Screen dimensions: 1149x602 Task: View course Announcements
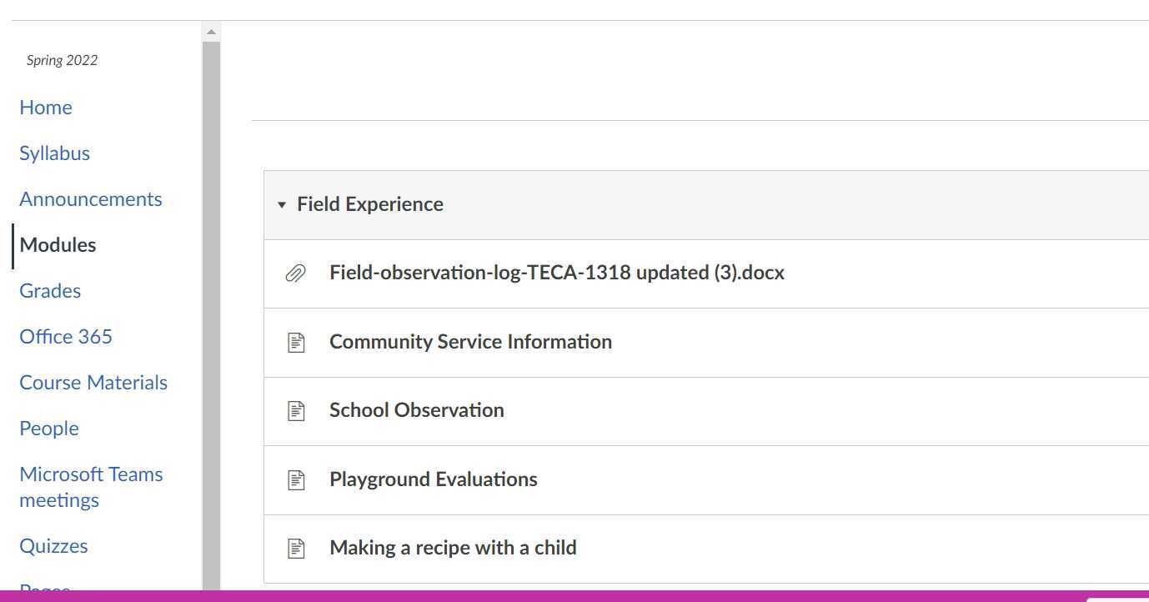[91, 199]
